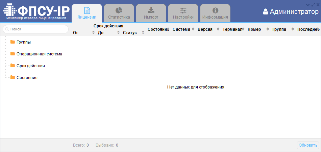Click the search magnifier icon

pos(7,29)
